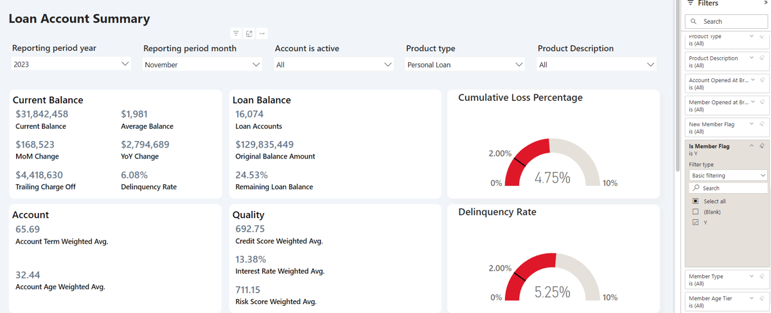This screenshot has height=313, width=771.
Task: Open the Reporting period month November dropdown
Action: (x=202, y=64)
